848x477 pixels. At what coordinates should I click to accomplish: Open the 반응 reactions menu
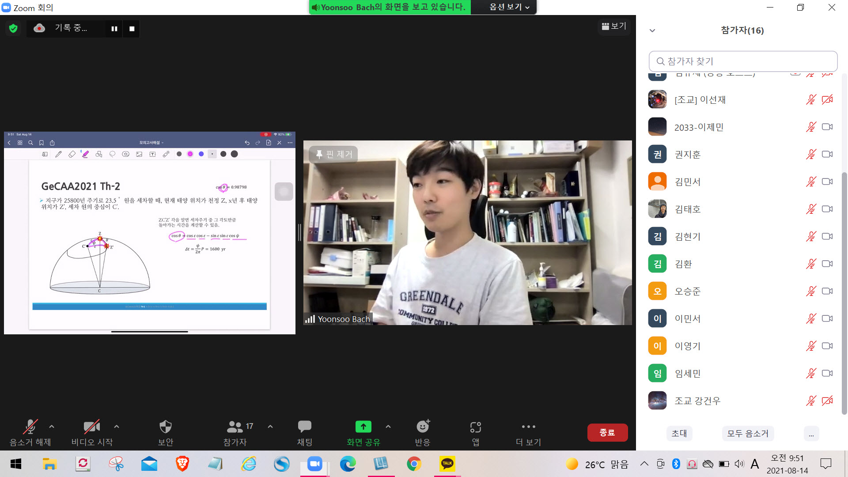[423, 433]
